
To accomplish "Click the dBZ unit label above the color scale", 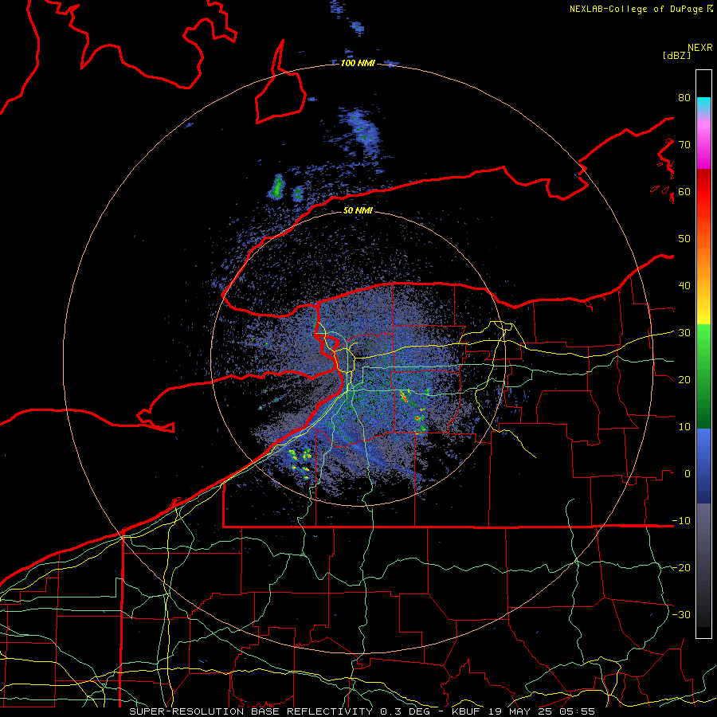I will point(676,55).
